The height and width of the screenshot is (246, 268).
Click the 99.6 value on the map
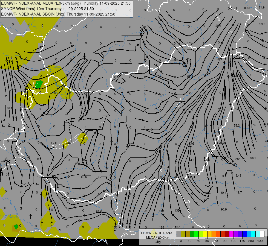point(262,24)
